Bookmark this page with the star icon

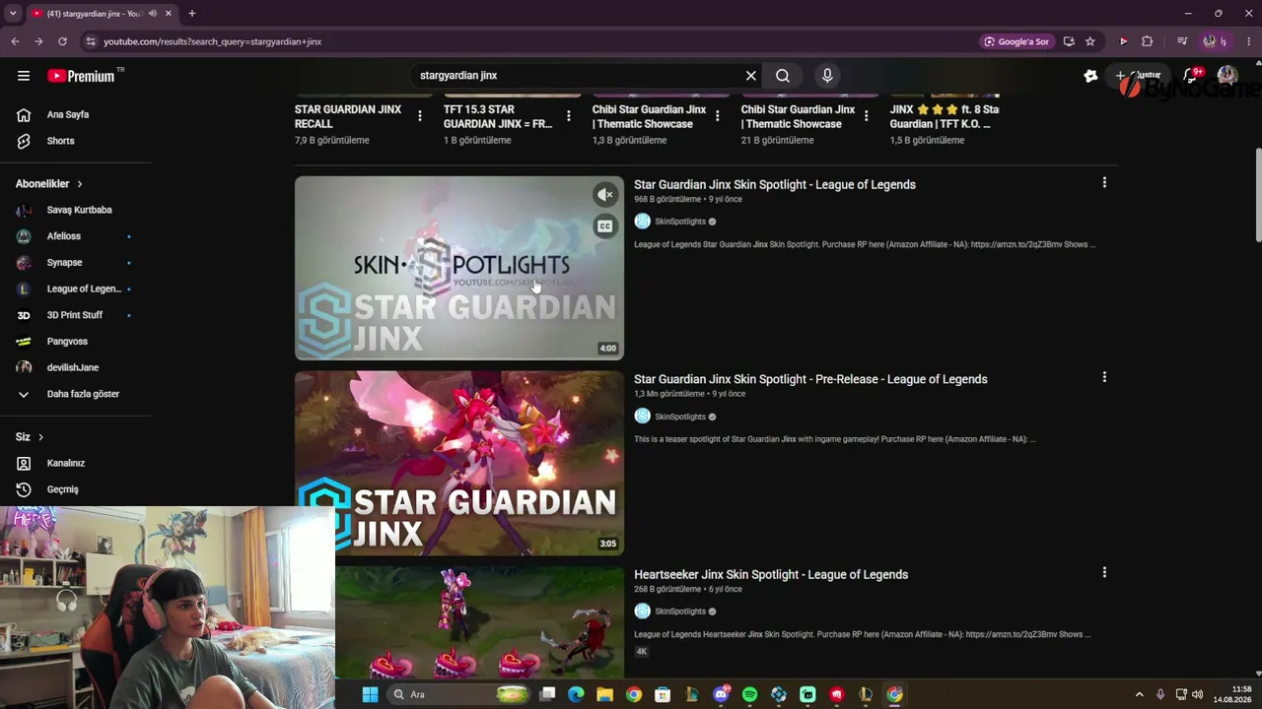(1090, 41)
